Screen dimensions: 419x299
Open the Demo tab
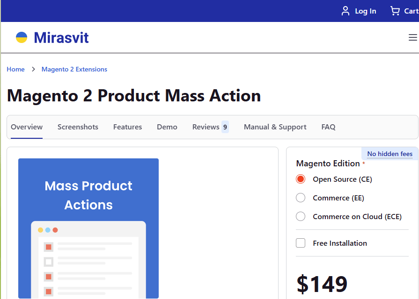click(x=167, y=127)
